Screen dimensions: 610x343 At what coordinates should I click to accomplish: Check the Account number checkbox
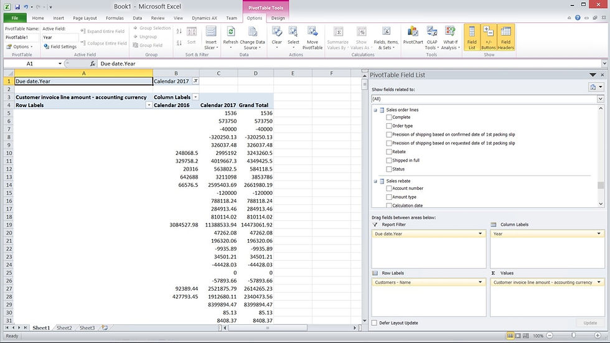pos(388,188)
